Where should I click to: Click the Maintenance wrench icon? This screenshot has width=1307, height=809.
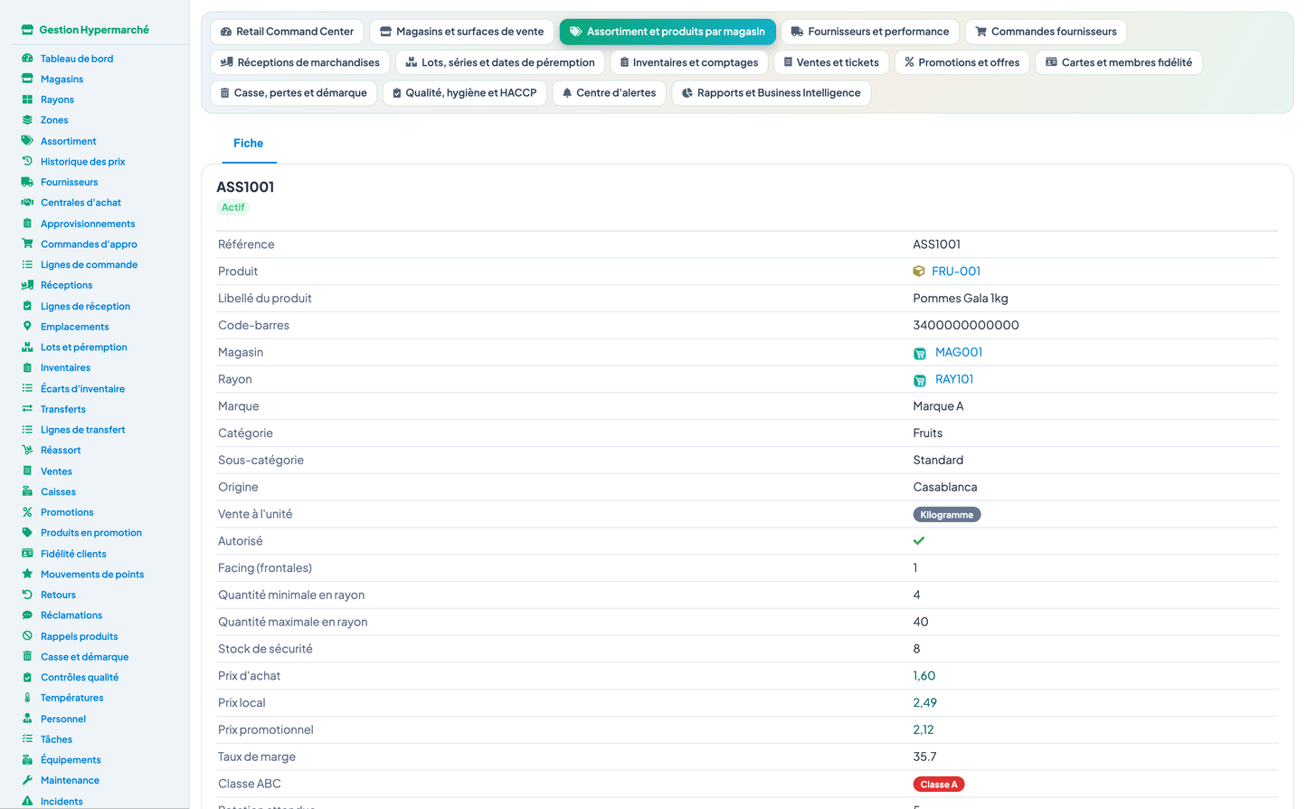point(27,780)
